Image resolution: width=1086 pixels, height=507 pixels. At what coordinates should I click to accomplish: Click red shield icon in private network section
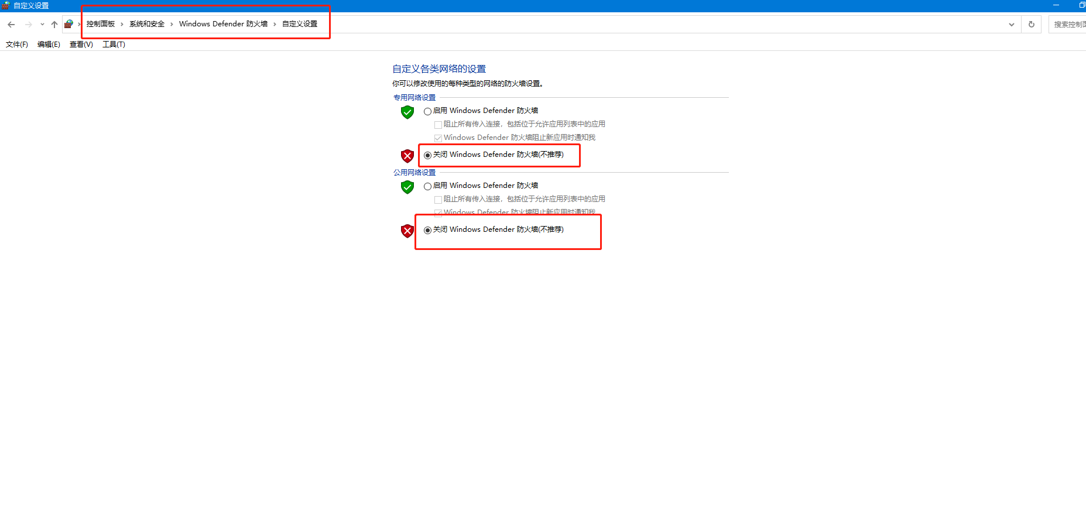407,156
